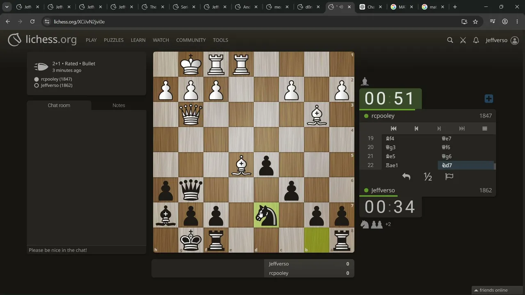The height and width of the screenshot is (295, 525).
Task: Select the black king on g8
Action: point(191,240)
